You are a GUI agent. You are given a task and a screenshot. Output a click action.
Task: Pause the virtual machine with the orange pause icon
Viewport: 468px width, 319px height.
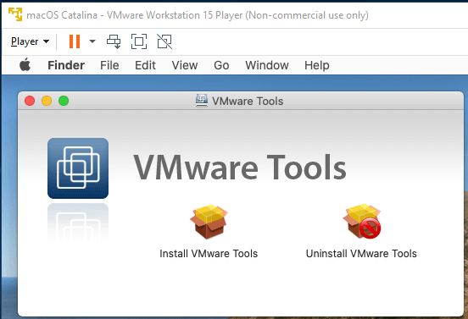(75, 41)
